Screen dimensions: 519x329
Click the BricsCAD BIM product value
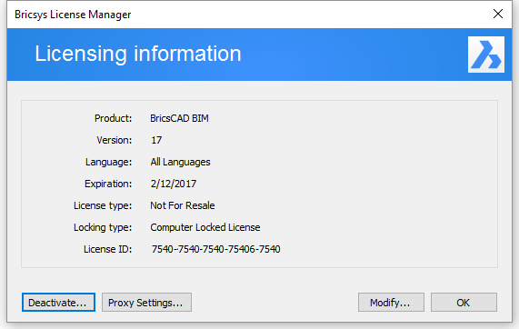click(179, 118)
